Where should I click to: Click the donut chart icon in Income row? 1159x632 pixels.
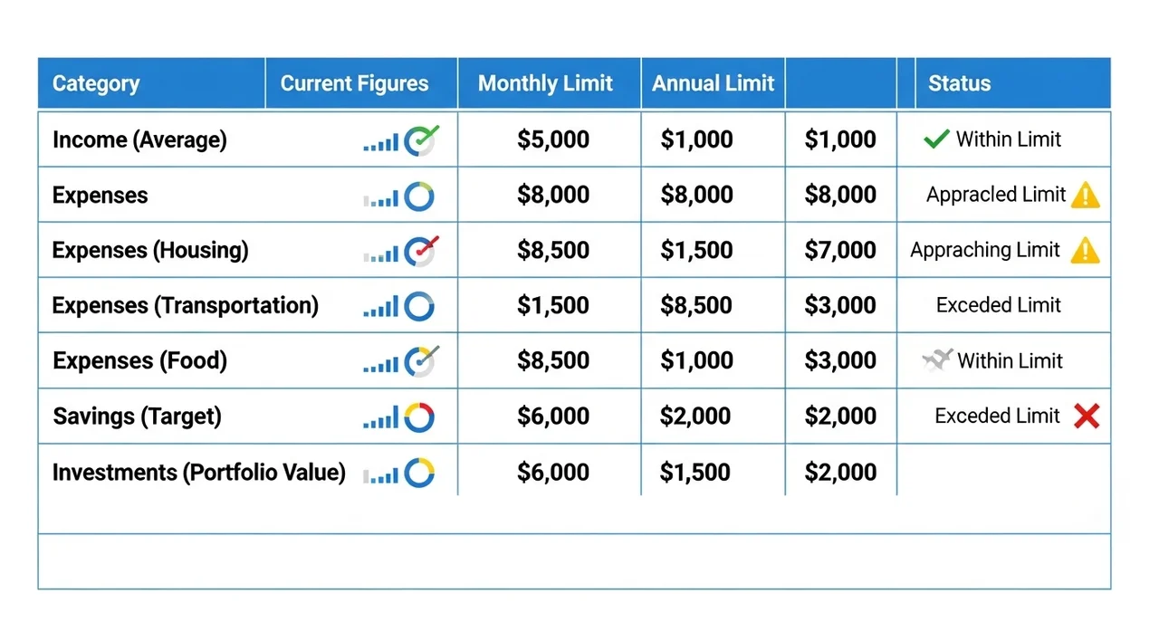(x=420, y=140)
